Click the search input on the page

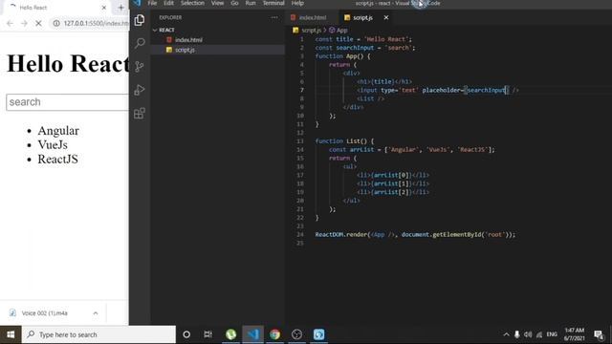(x=67, y=102)
